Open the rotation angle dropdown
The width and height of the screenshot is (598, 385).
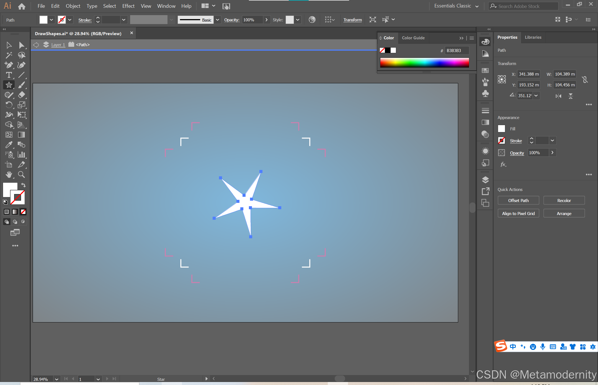tap(536, 95)
